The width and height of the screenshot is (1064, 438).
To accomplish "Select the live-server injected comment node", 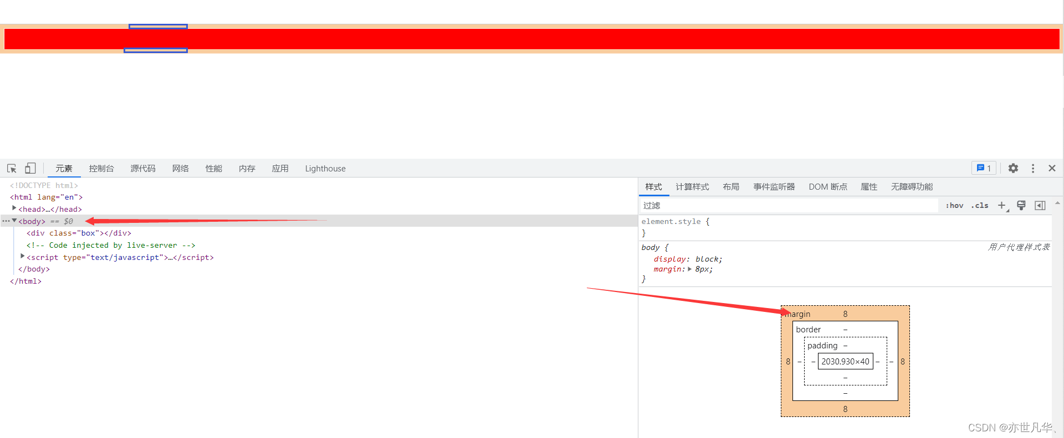I will [111, 245].
